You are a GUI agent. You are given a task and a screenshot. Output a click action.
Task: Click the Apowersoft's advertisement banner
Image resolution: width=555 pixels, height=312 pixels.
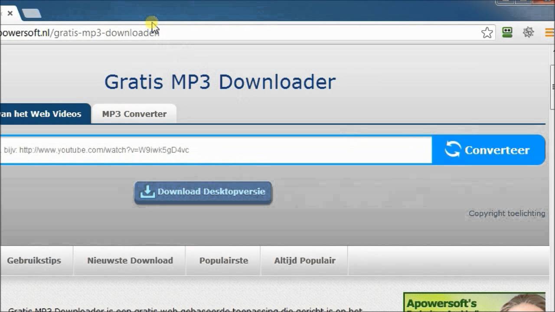[x=474, y=302]
